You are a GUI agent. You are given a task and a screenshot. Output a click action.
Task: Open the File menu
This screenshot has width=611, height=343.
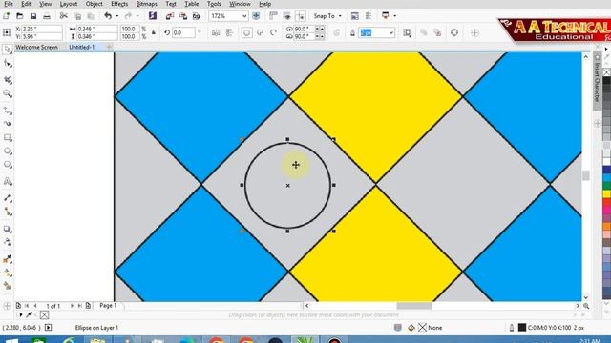point(9,4)
